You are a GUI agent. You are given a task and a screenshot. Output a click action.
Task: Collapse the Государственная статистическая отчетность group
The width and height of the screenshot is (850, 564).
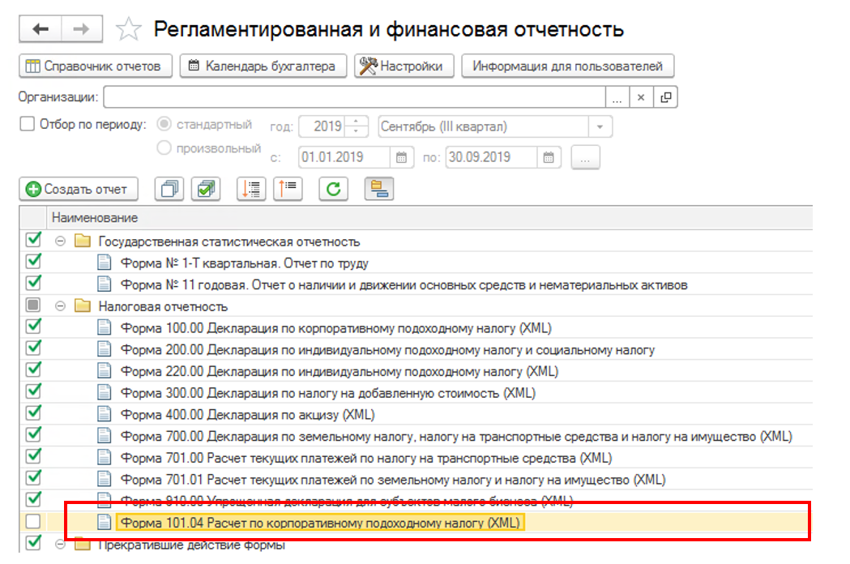[x=60, y=241]
